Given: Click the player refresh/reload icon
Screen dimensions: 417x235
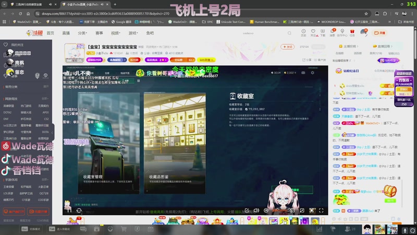Looking at the screenshot, I should [x=79, y=210].
